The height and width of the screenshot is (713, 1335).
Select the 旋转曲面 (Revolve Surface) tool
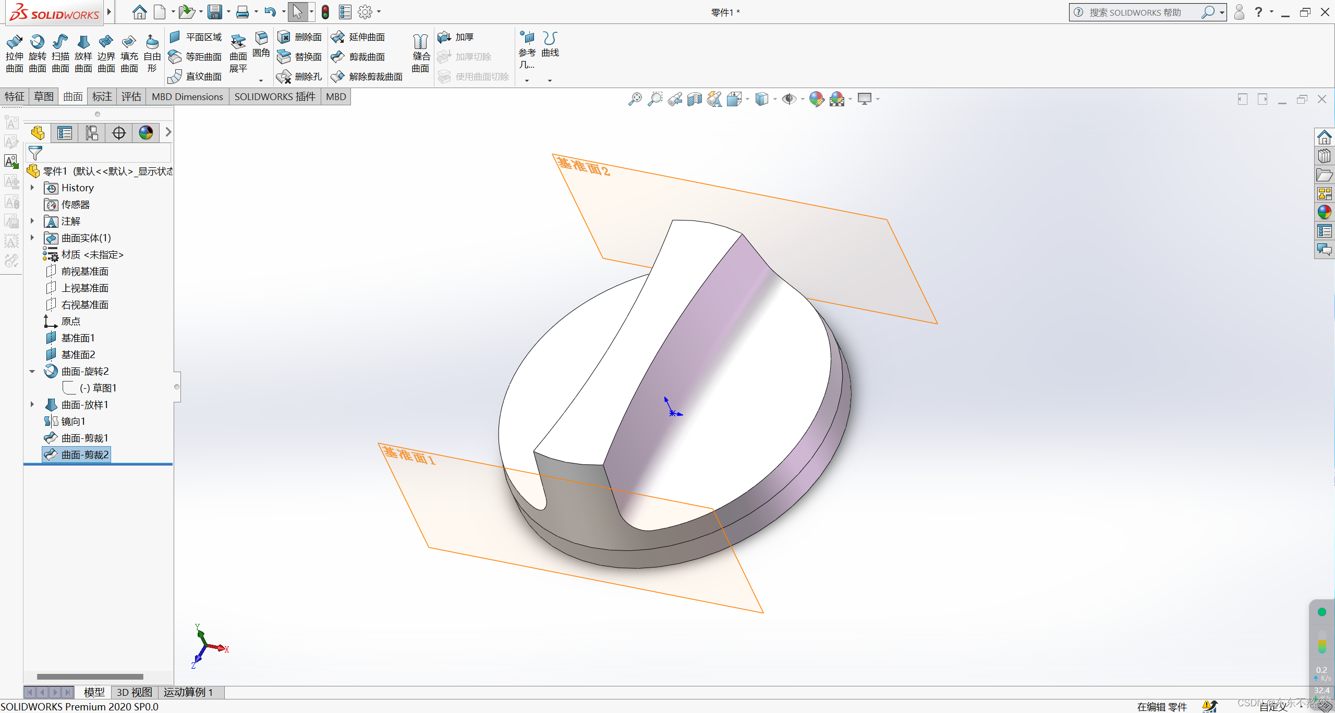pos(36,42)
